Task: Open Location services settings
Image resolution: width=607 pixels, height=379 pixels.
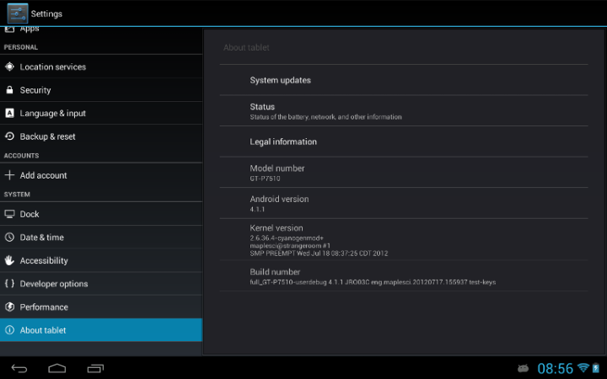Action: tap(101, 67)
